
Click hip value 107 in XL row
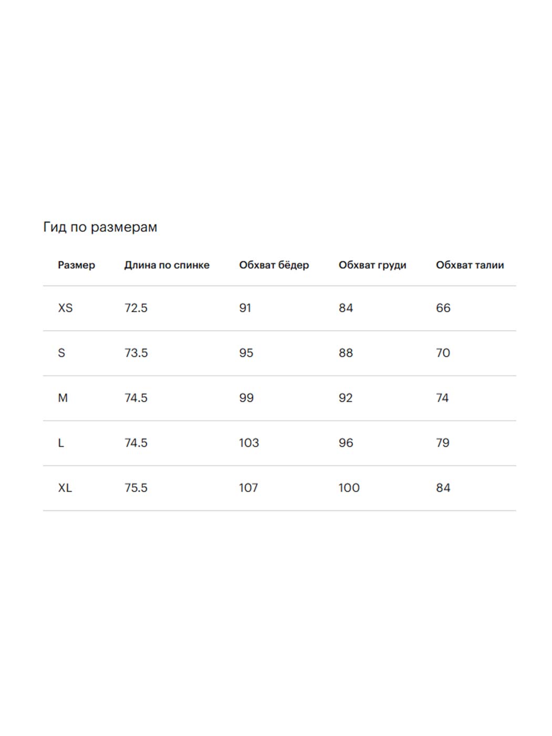(x=248, y=488)
